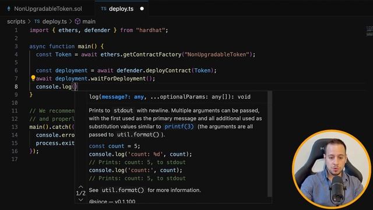Click the cube symbol icon beside main
The image size is (373, 210).
[78, 22]
